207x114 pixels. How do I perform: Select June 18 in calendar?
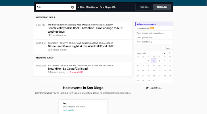click(165, 71)
